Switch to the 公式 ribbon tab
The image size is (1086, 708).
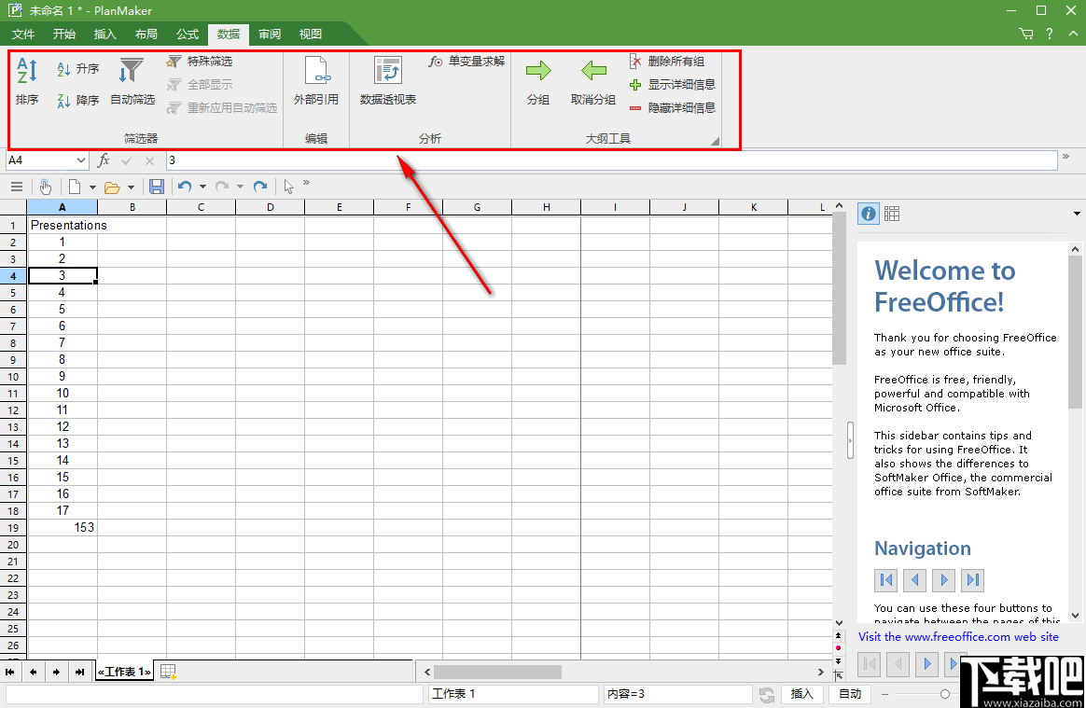[x=187, y=34]
